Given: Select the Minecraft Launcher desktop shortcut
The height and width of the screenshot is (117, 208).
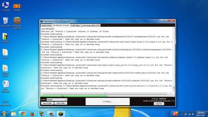Looking at the screenshot, I should (x=17, y=23).
